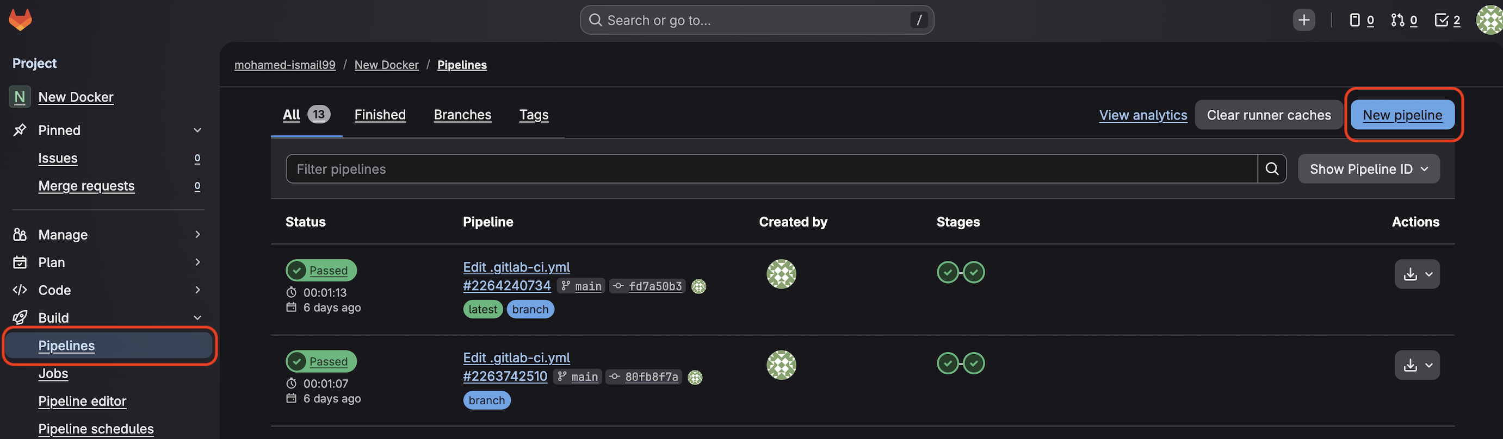Open Merge requests in the sidebar

(x=86, y=186)
